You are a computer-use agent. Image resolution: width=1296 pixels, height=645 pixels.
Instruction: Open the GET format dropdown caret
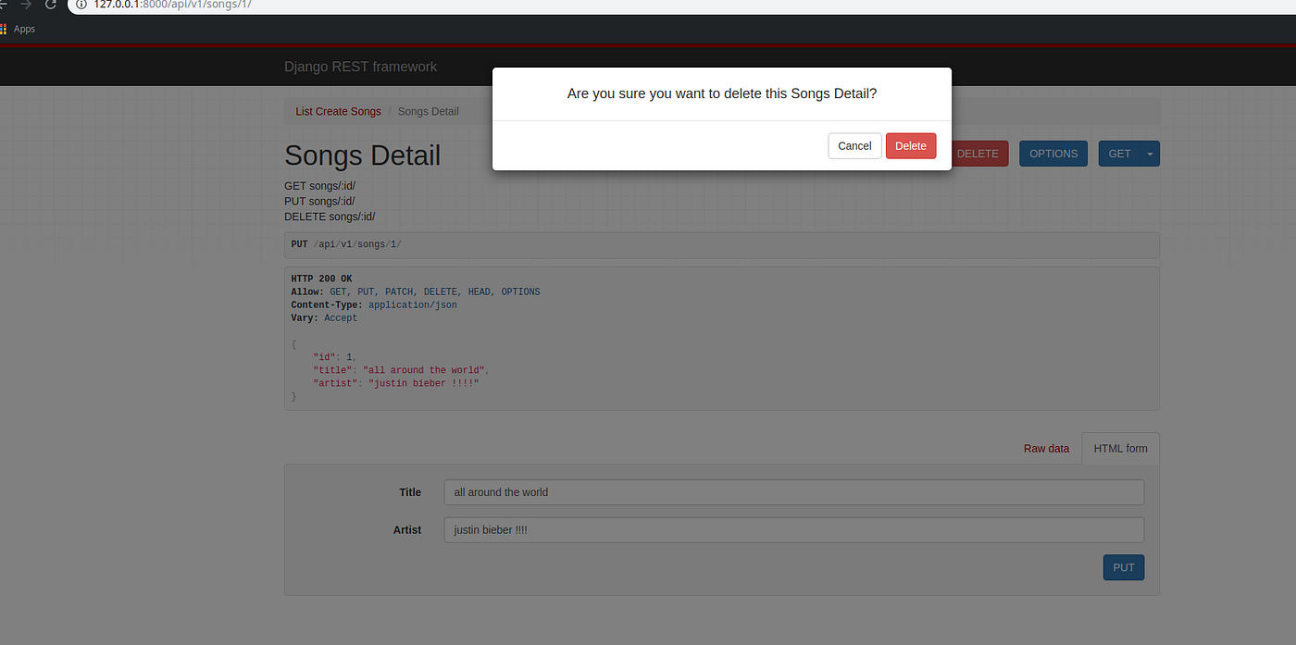click(1148, 154)
